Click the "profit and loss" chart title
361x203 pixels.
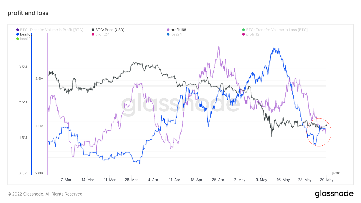tap(28, 13)
